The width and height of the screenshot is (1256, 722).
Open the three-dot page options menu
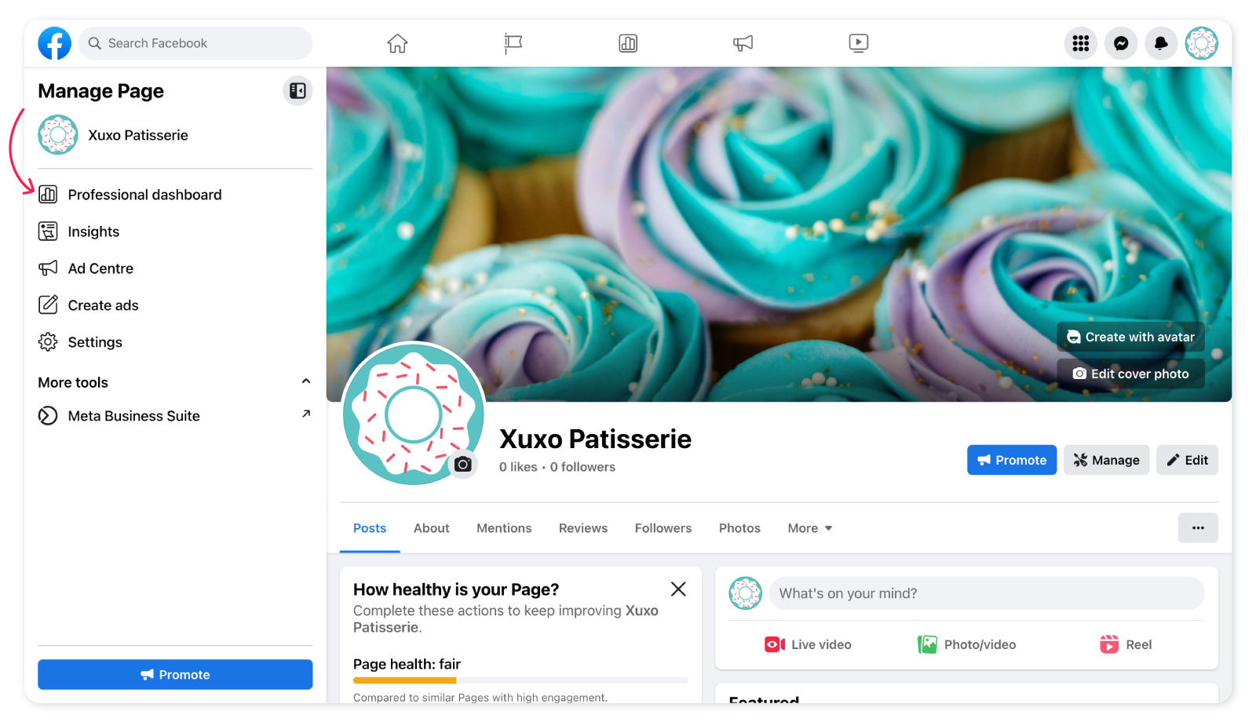1198,527
